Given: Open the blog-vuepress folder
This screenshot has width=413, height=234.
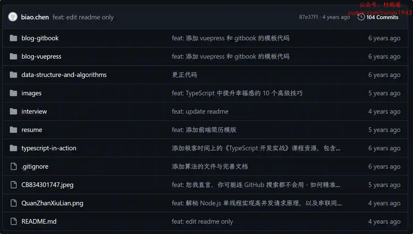Looking at the screenshot, I should 41,57.
